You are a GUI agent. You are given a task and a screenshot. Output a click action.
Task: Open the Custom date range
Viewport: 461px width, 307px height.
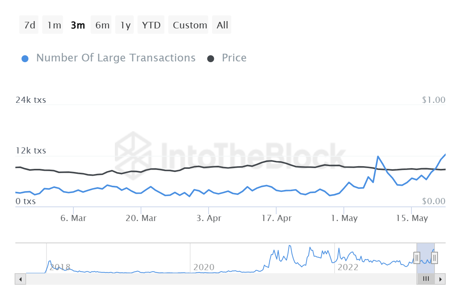click(189, 25)
